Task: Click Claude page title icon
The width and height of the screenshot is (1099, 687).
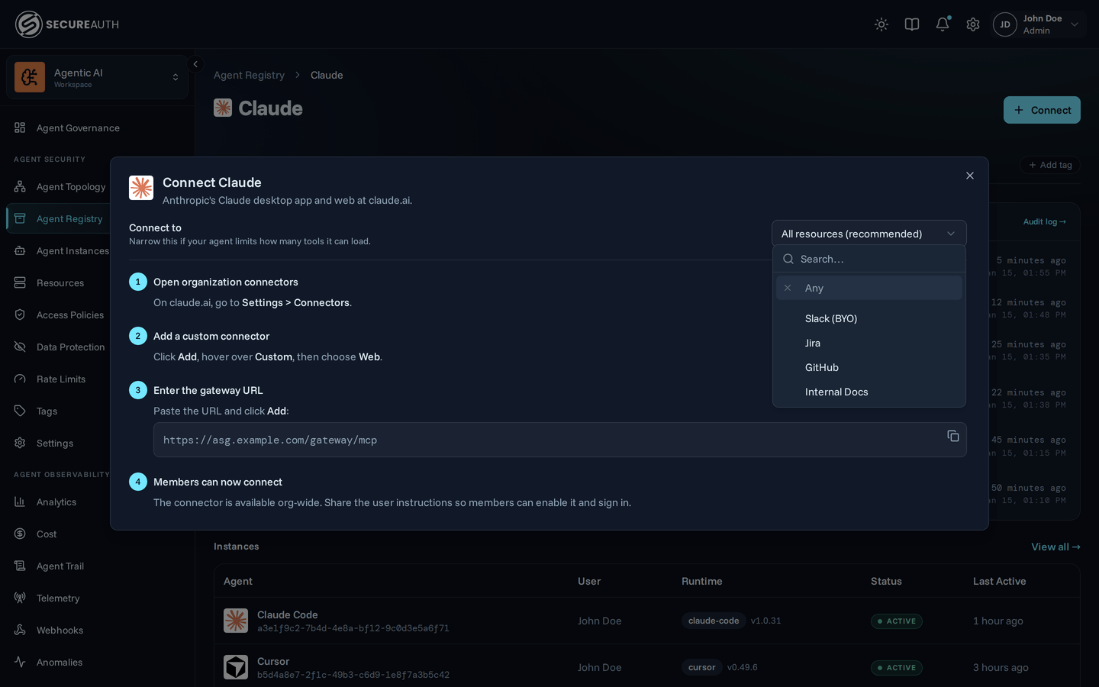Action: tap(223, 108)
